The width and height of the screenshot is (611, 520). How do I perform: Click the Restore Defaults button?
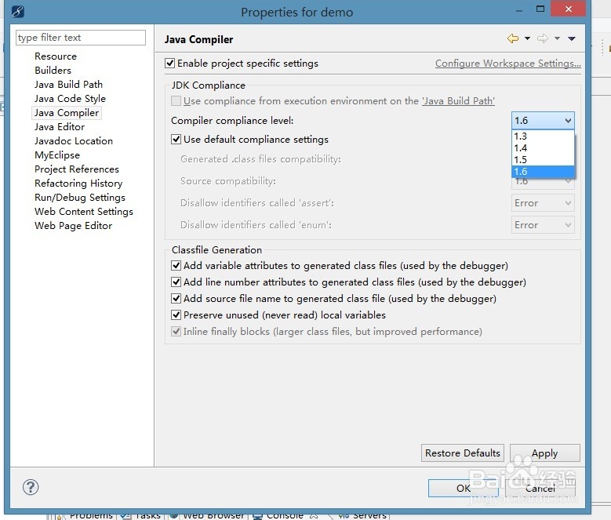click(463, 453)
